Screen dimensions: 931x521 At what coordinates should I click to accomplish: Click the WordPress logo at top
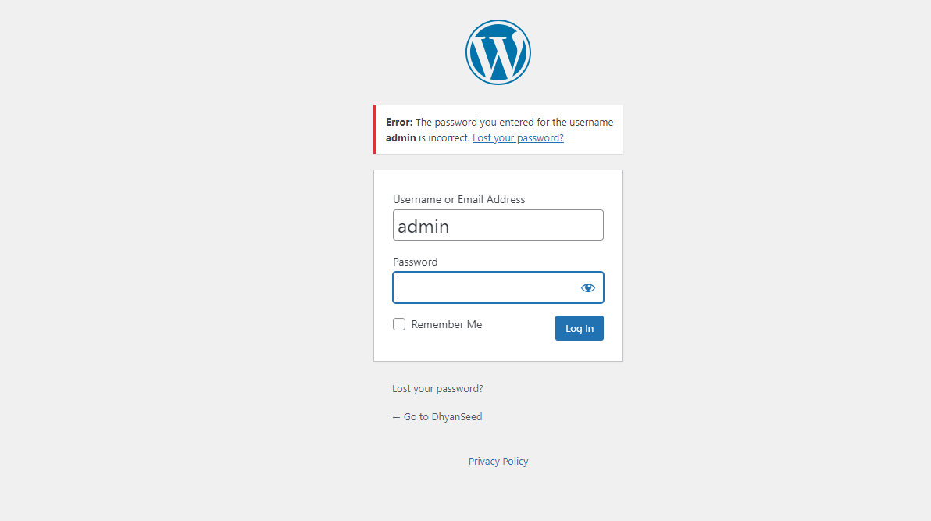(x=498, y=52)
